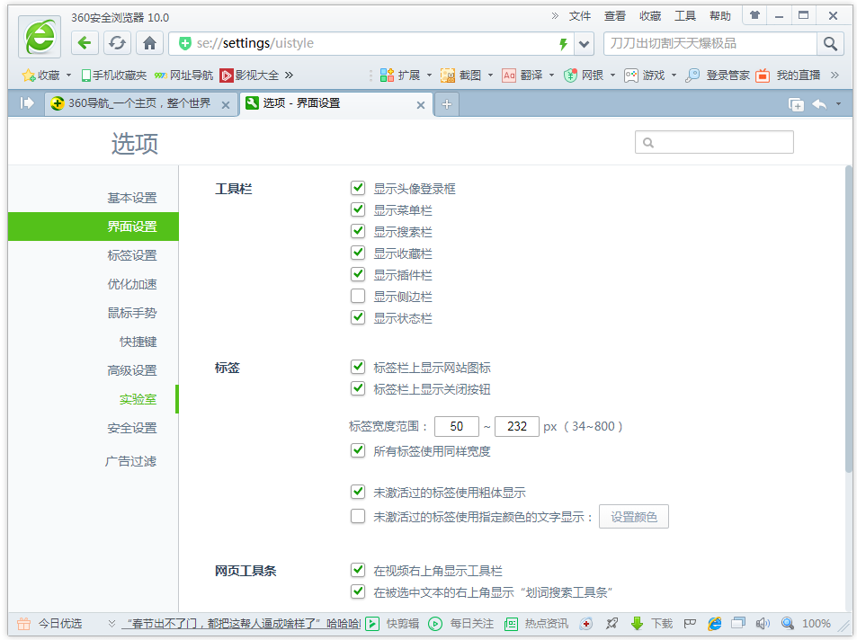
Task: Open new tab with plus button
Action: coord(446,104)
